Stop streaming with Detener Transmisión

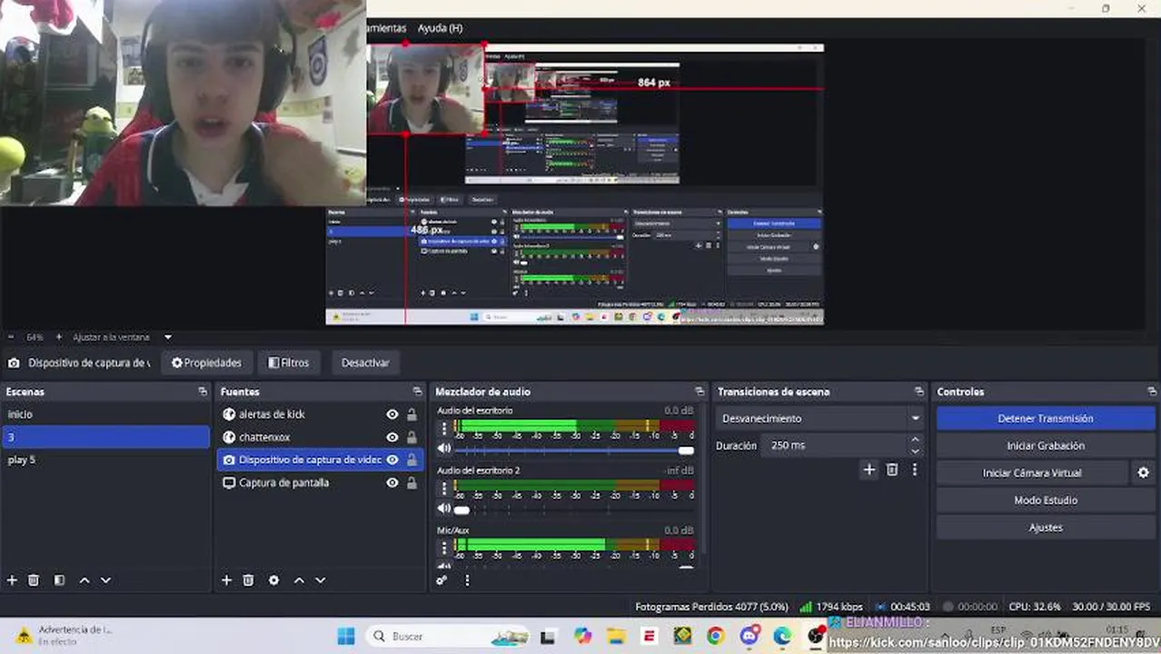[x=1046, y=419]
